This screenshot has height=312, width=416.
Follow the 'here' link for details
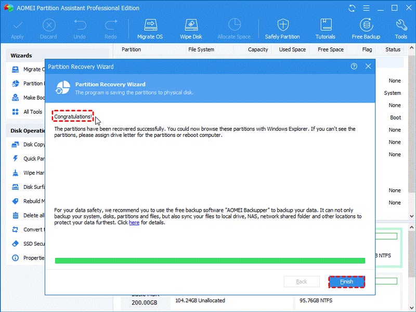coord(134,223)
